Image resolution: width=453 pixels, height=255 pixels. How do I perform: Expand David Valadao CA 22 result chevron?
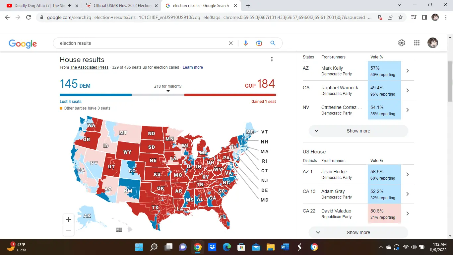(408, 213)
